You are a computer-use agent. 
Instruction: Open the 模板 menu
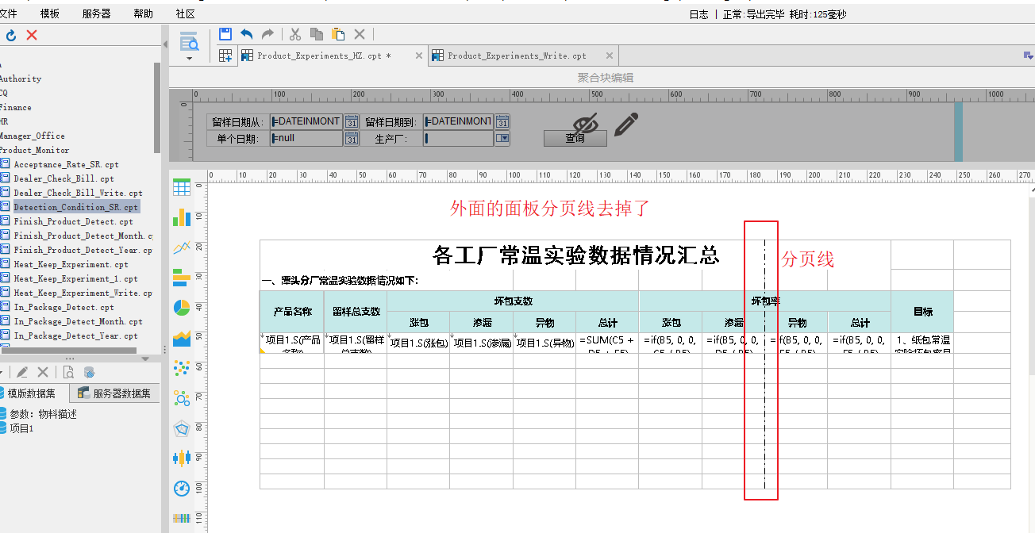click(50, 13)
